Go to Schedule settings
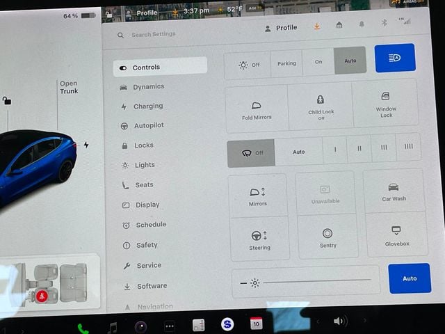The height and width of the screenshot is (334, 445). click(145, 225)
